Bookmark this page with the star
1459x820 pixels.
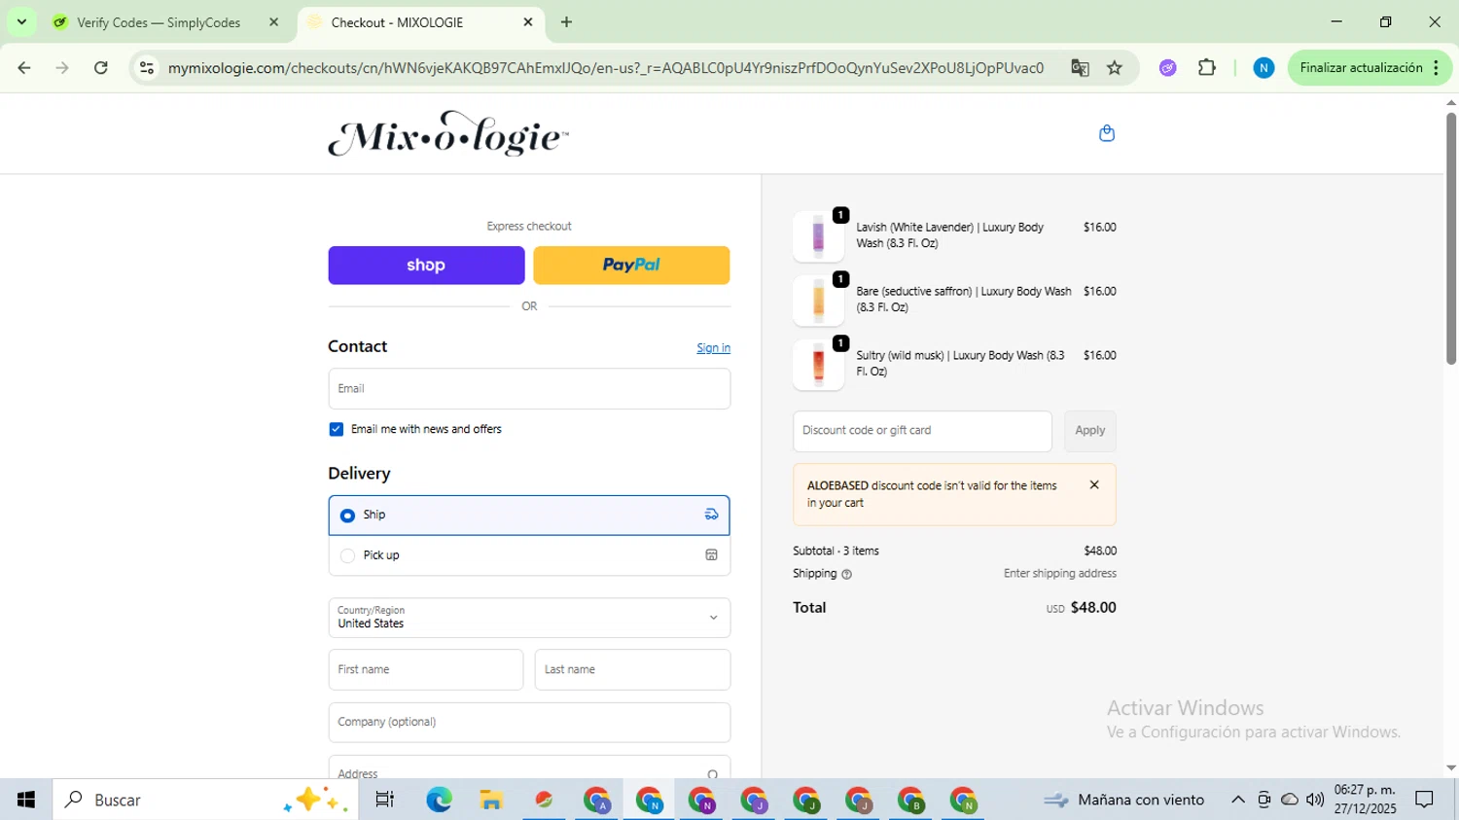[1115, 68]
